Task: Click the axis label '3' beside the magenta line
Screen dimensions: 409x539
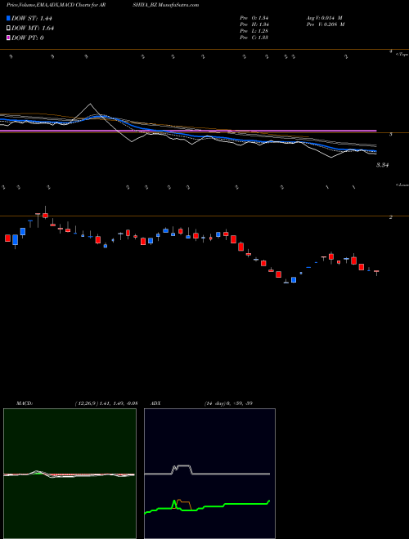Action: [x=391, y=134]
